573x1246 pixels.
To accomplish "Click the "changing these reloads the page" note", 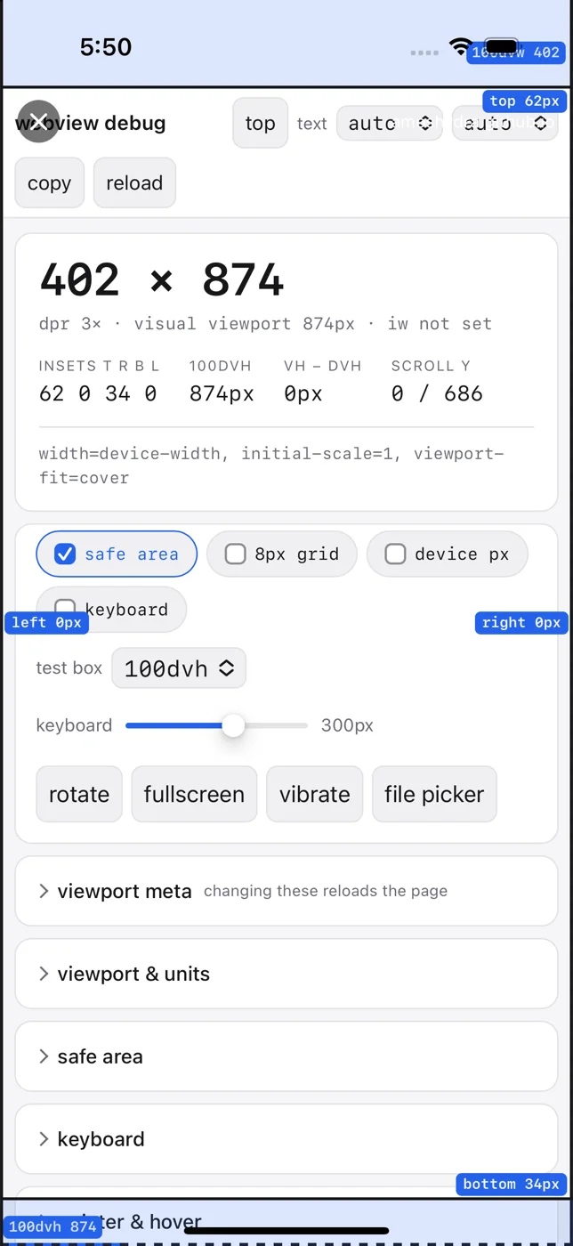I will tap(326, 891).
